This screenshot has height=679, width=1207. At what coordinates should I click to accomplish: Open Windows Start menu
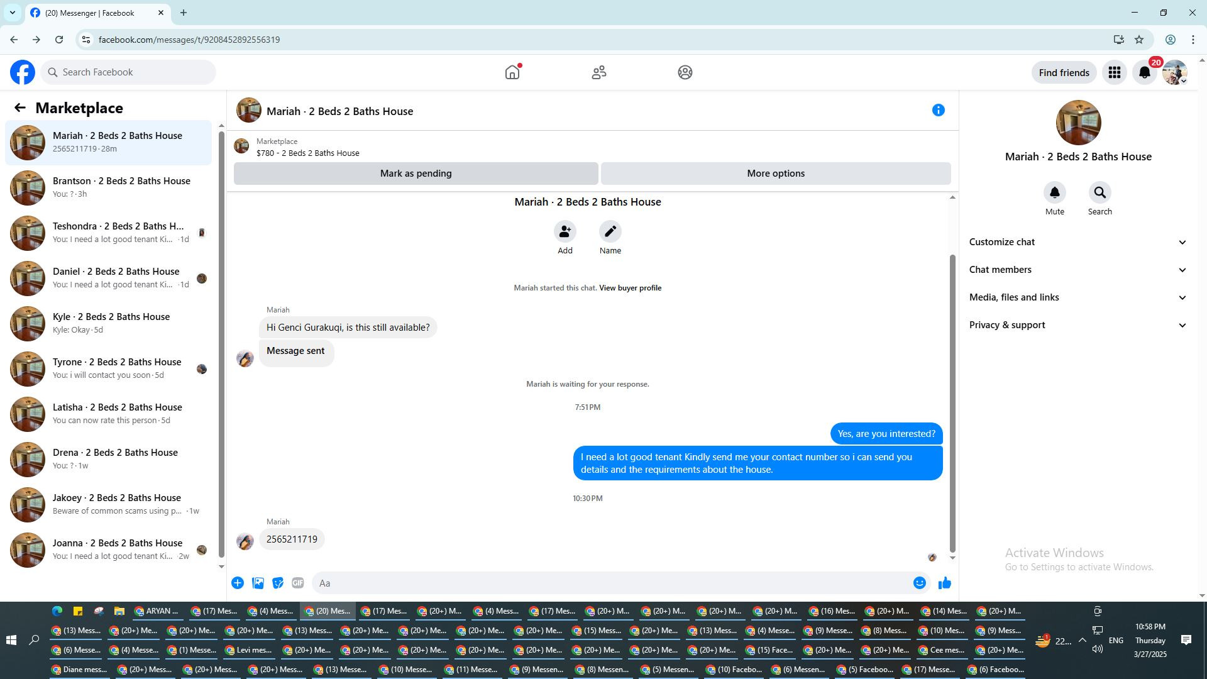click(11, 640)
